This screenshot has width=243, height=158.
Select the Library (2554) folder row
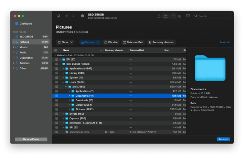(x=119, y=105)
